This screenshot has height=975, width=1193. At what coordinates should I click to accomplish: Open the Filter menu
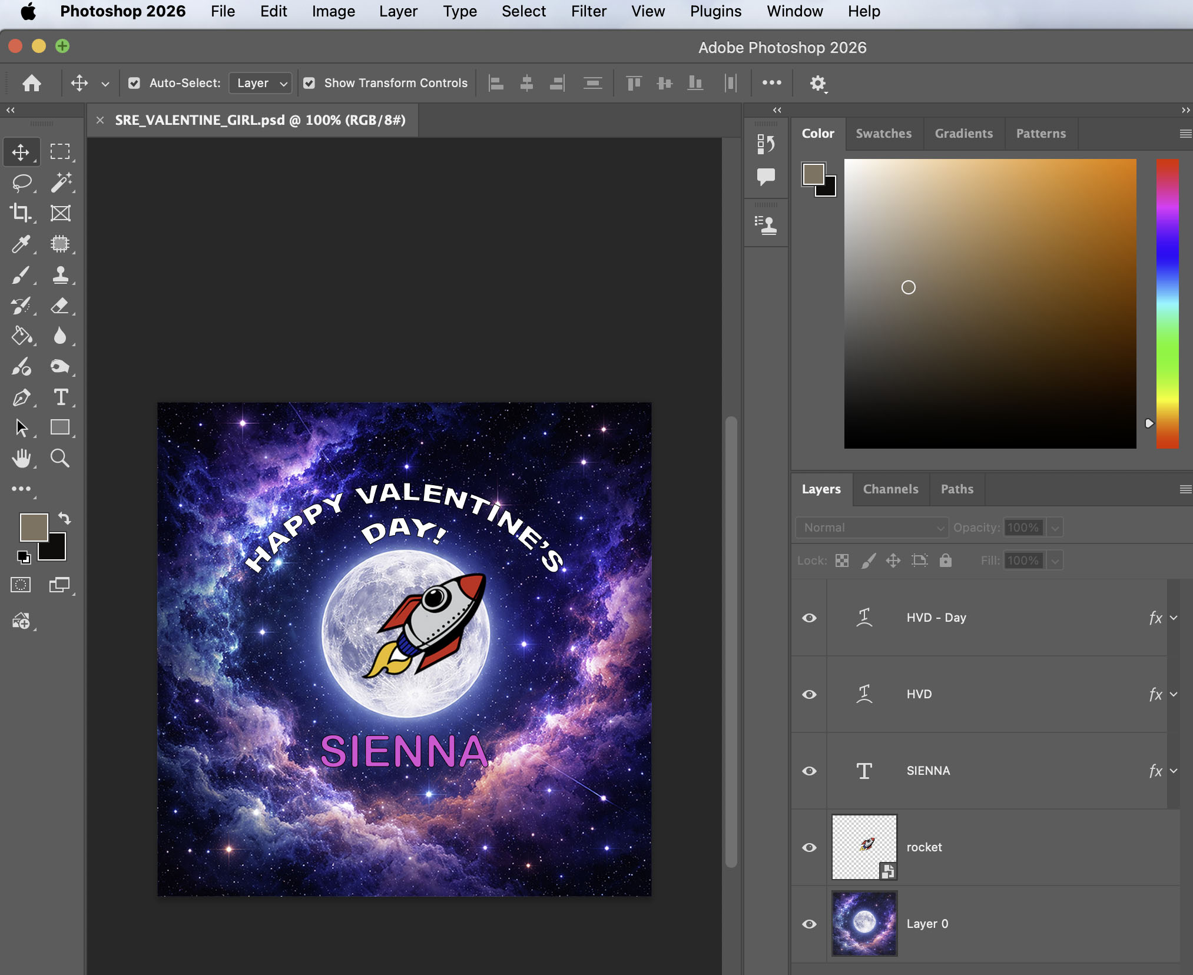(x=588, y=11)
